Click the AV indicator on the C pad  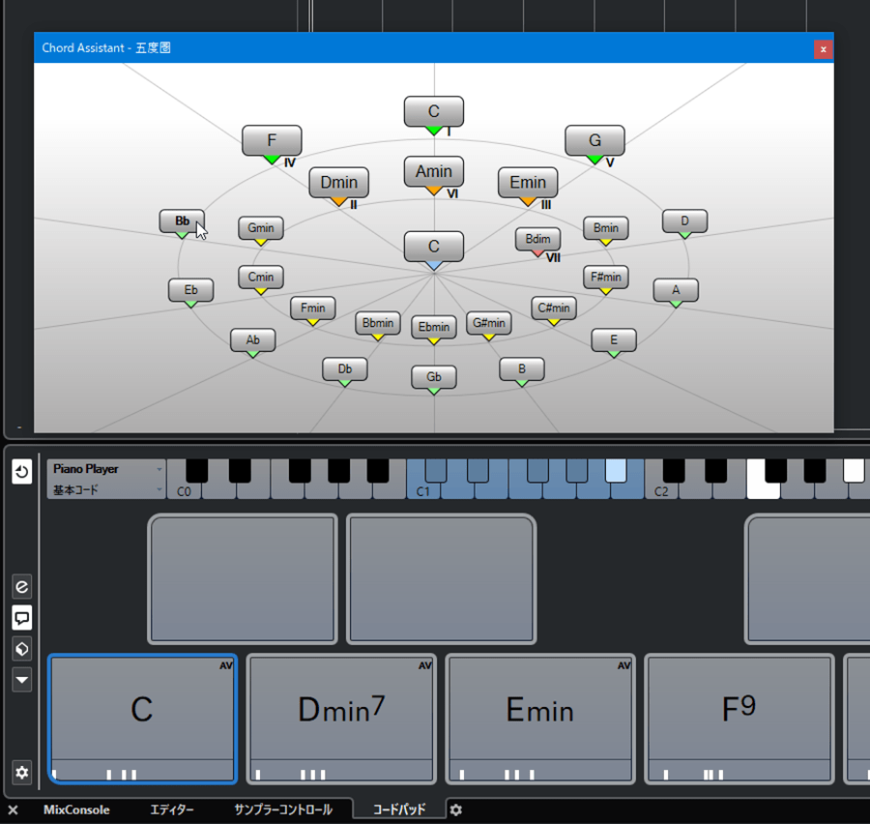226,665
